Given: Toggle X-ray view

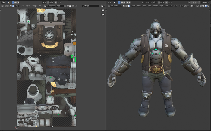Looking at the screenshot, I should [x=197, y=6].
